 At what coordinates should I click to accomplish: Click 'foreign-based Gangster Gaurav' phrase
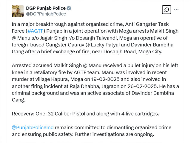[48, 45]
